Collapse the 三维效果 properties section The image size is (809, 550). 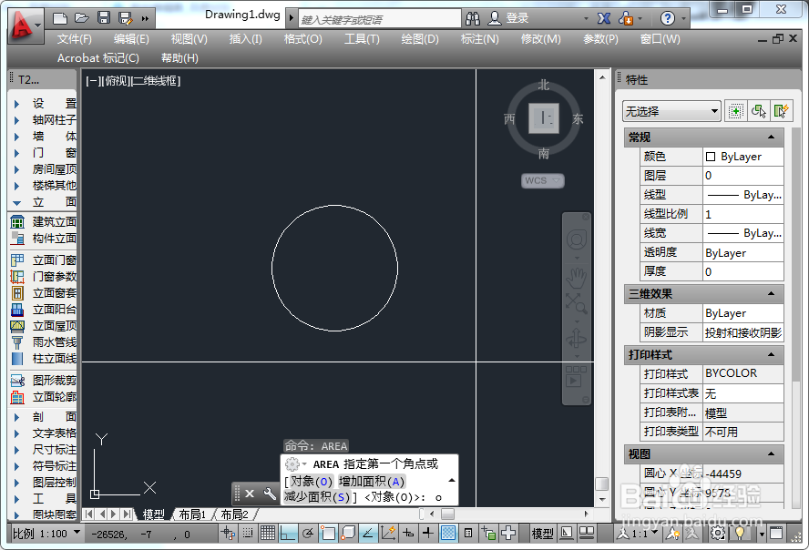[771, 294]
